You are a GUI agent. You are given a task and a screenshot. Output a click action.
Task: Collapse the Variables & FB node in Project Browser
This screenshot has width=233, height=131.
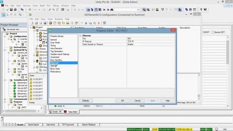5,80
